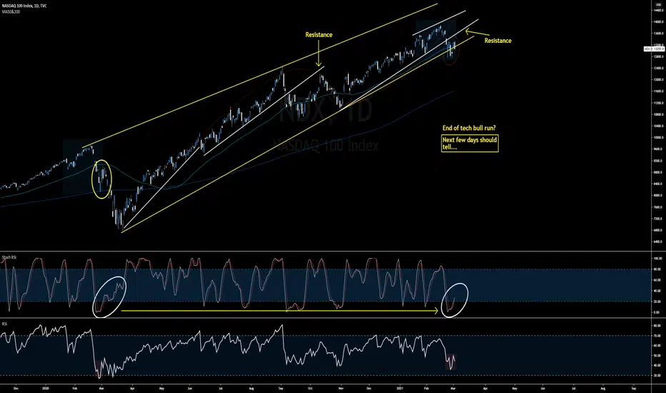Click the 2020 label on the time axis

click(x=46, y=388)
